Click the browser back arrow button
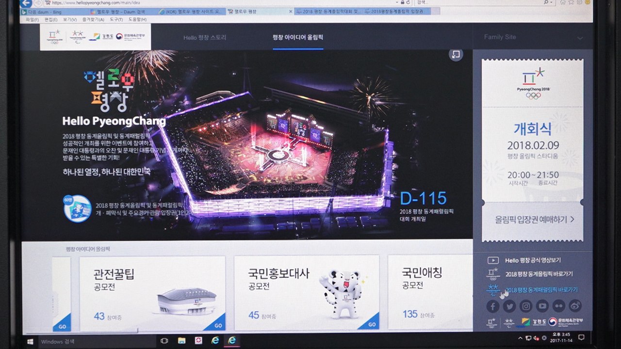Viewport: 621px width, 349px height. click(x=27, y=3)
